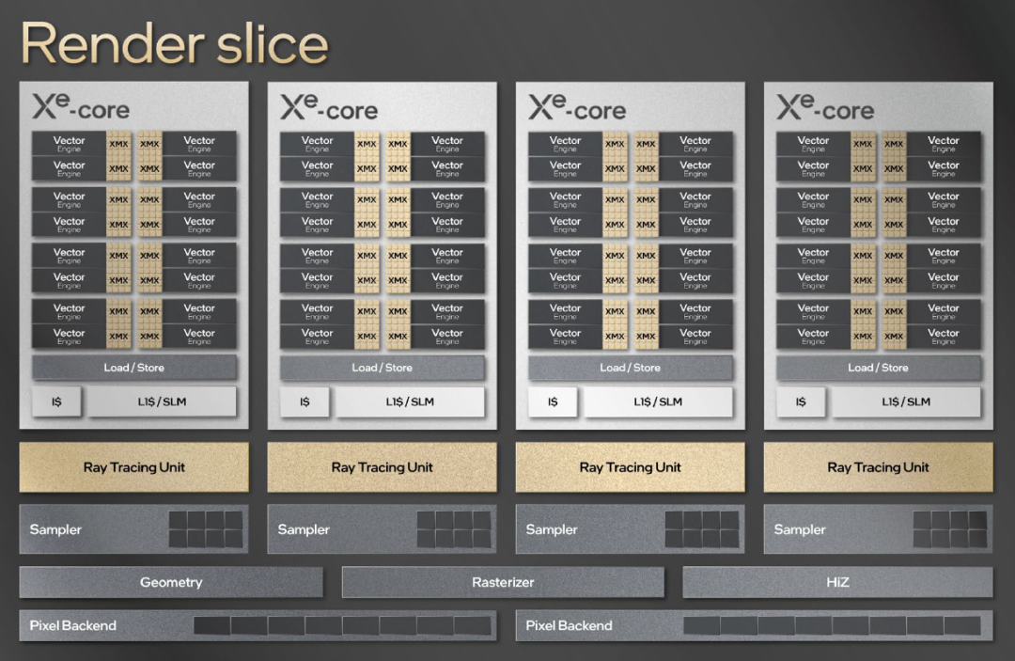Click the left Pixel Backend block

tap(258, 625)
